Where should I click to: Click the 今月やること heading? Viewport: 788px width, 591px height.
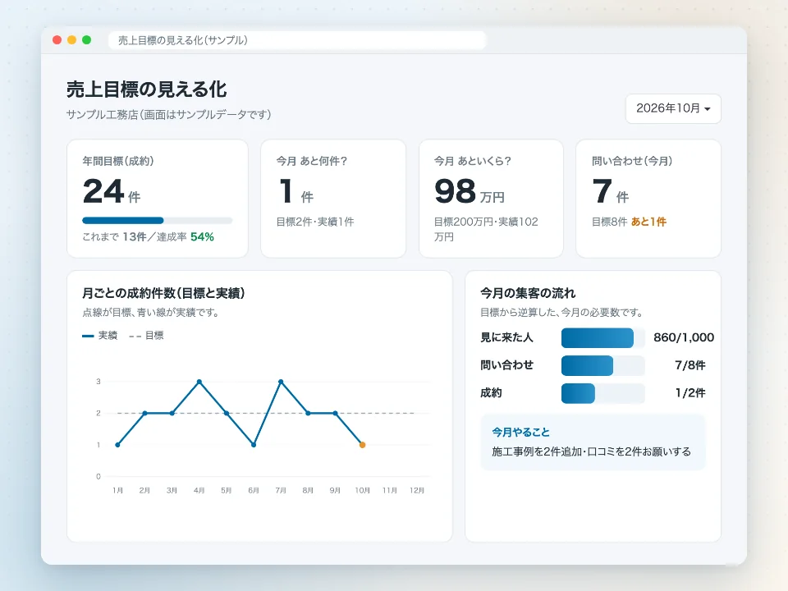coord(520,433)
